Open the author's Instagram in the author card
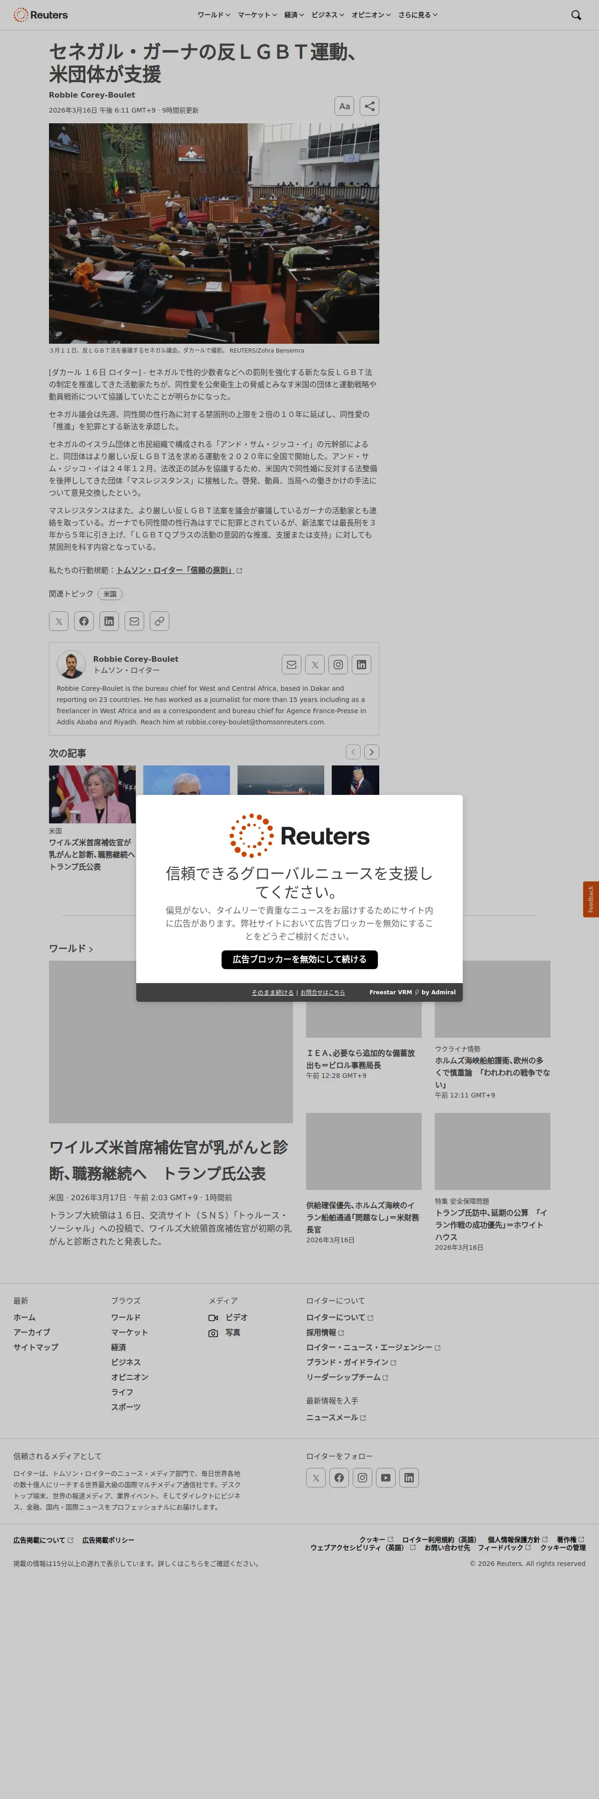Viewport: 599px width, 1799px height. click(x=338, y=665)
